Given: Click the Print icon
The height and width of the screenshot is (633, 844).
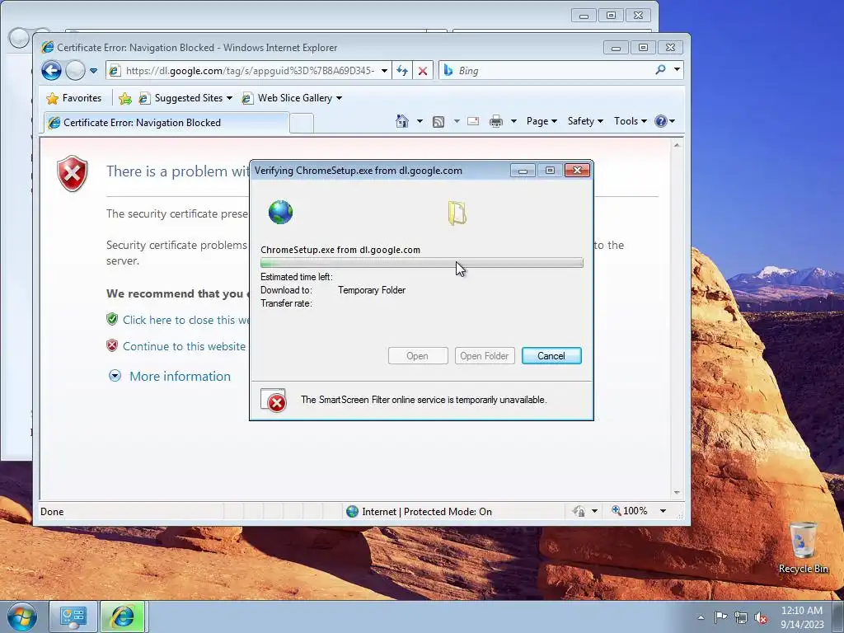Looking at the screenshot, I should tap(495, 121).
